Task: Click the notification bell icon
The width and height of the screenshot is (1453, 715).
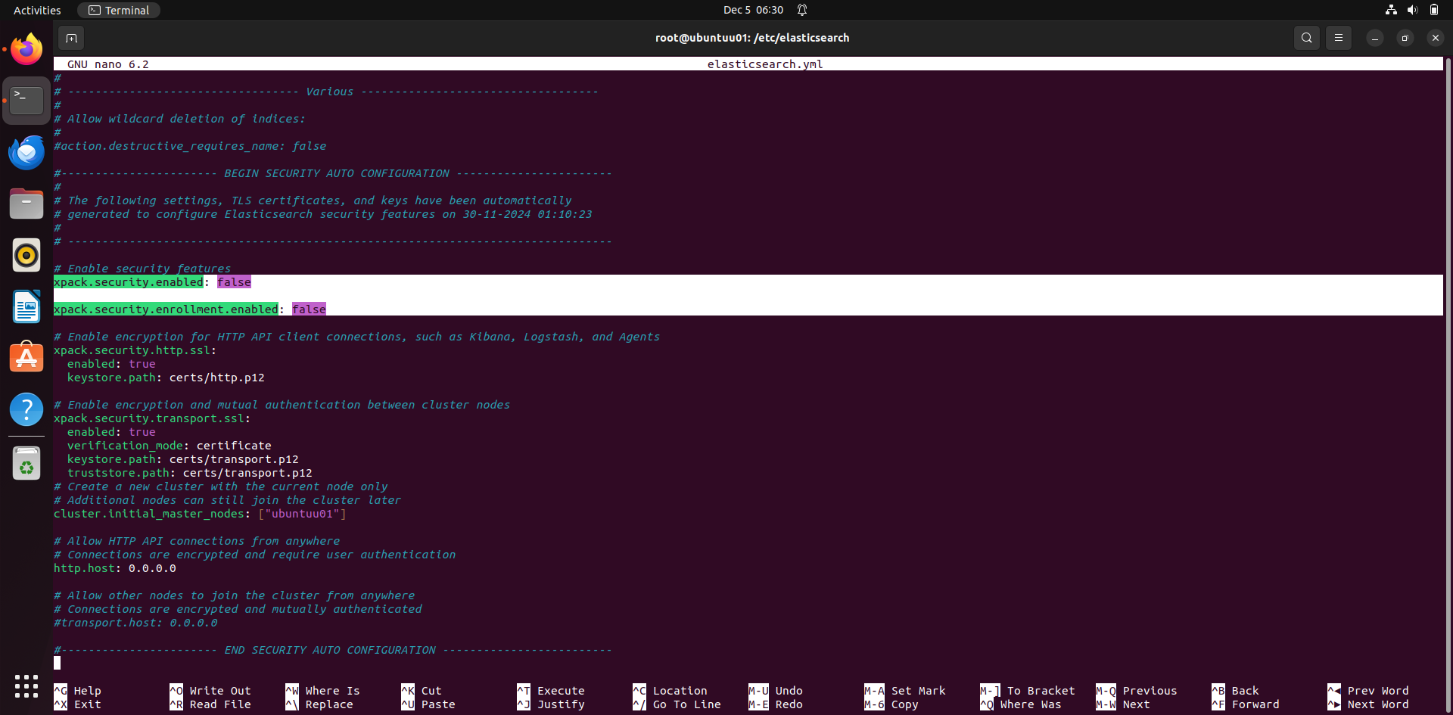Action: coord(802,10)
